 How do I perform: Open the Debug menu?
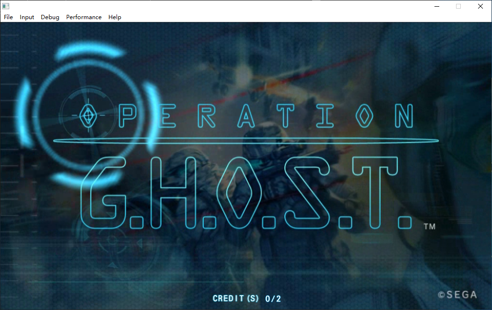point(50,17)
